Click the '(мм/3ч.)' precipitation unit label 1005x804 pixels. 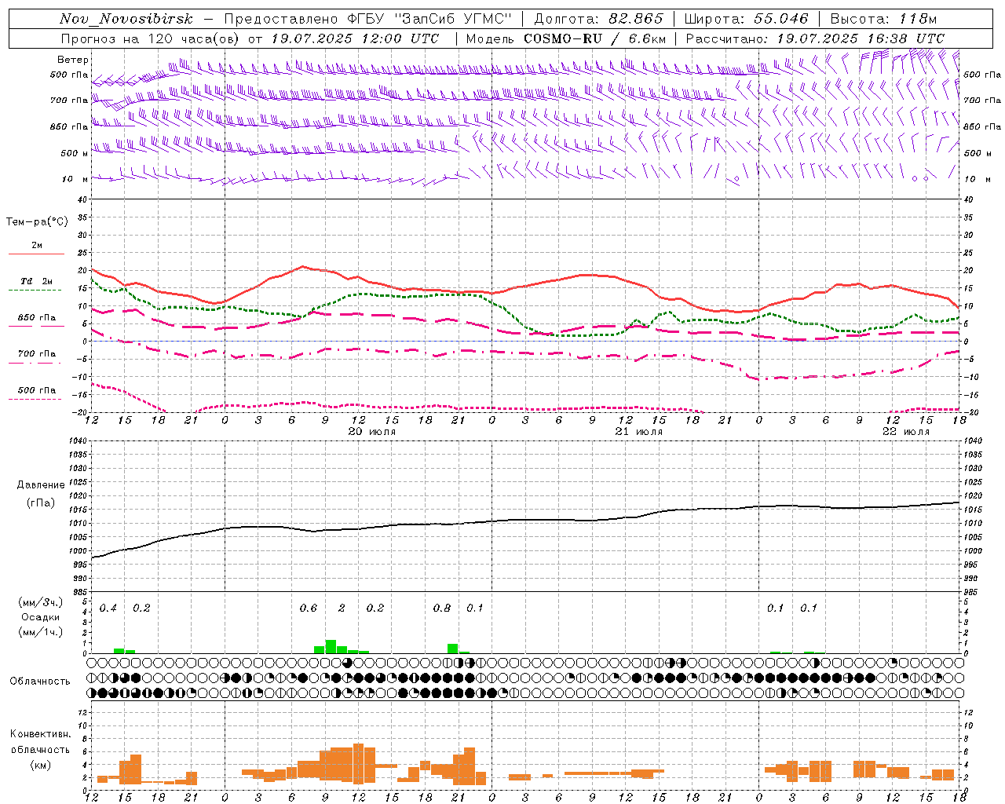(41, 602)
